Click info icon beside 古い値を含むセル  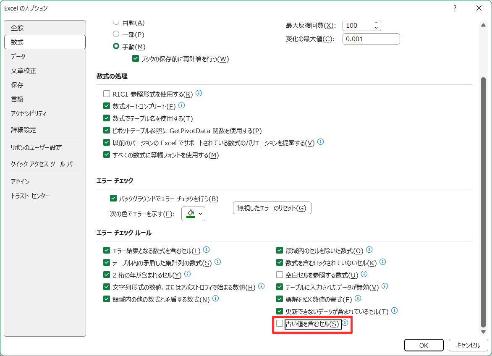point(345,323)
